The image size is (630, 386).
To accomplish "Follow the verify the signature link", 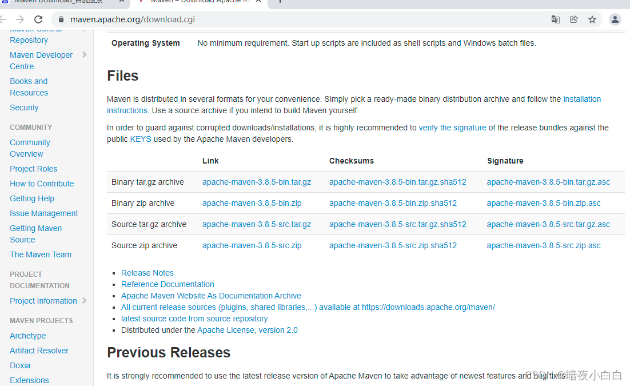I will (x=452, y=128).
